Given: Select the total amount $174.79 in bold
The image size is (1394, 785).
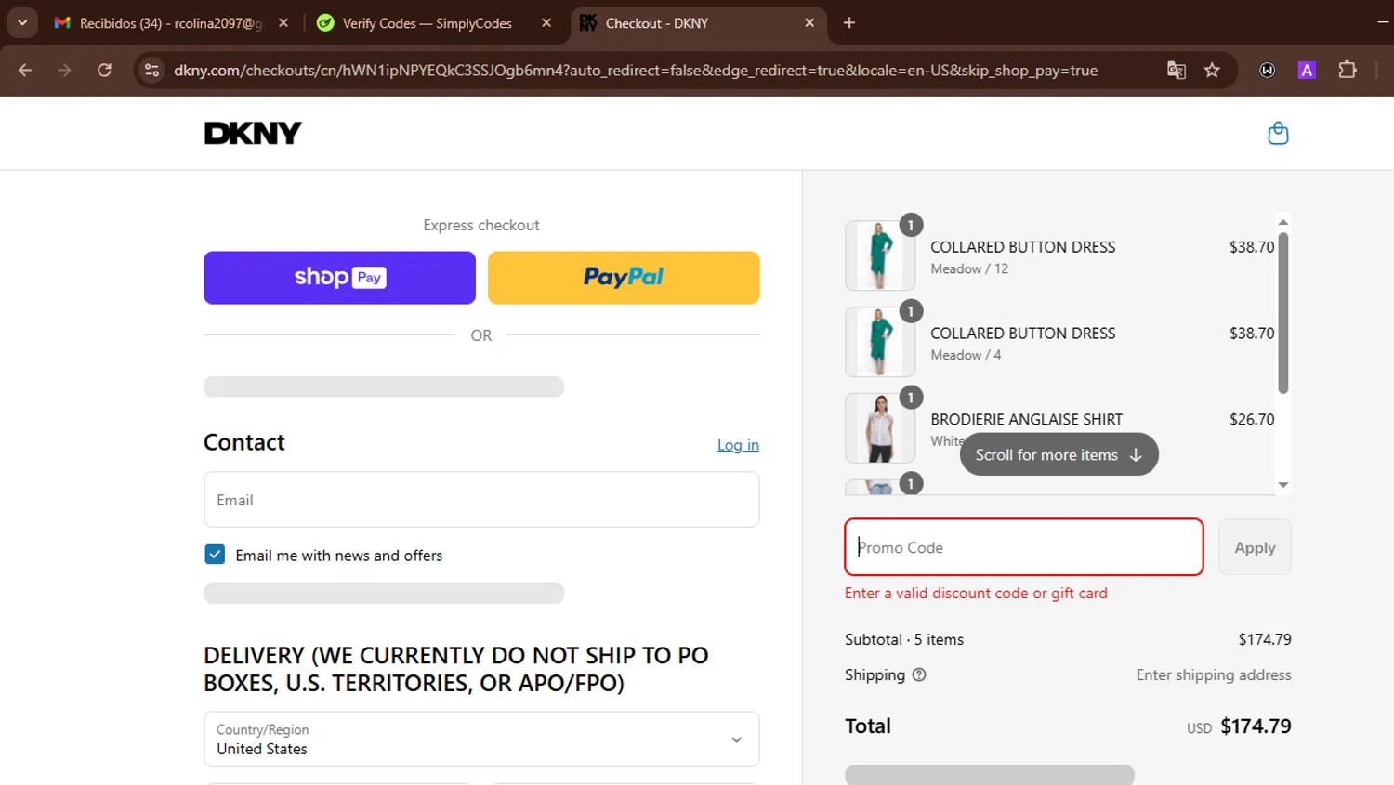Looking at the screenshot, I should (x=1256, y=726).
